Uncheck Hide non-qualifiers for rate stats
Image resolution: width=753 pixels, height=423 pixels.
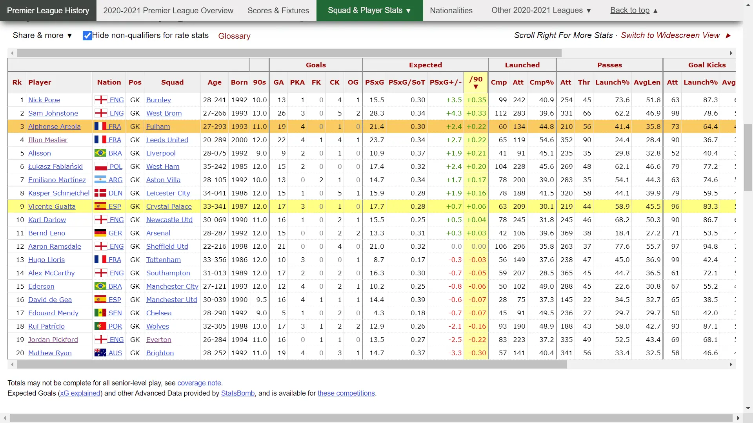point(87,36)
